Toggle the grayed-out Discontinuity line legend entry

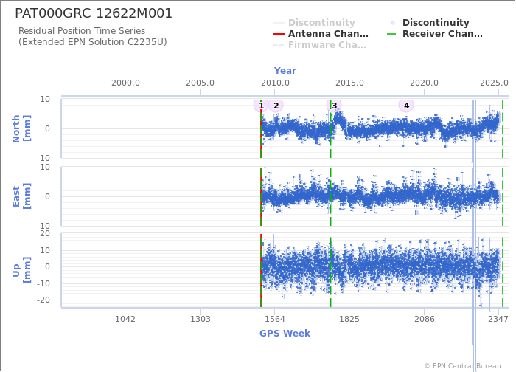click(314, 23)
